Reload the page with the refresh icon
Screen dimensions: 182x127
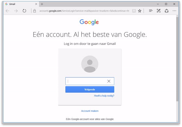tap(24, 11)
